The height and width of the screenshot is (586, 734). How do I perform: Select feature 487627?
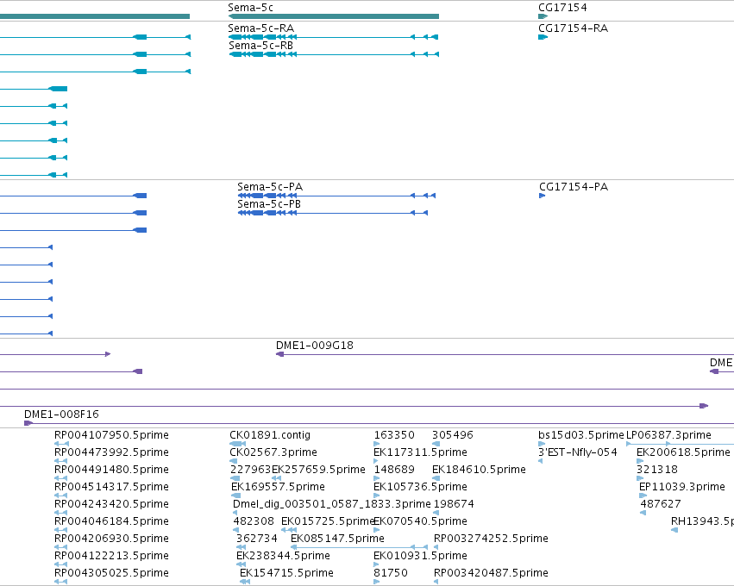click(x=661, y=504)
